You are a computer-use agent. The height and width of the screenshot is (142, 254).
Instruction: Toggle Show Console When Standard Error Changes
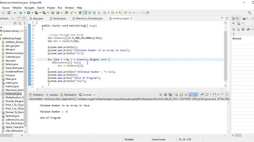point(196,95)
